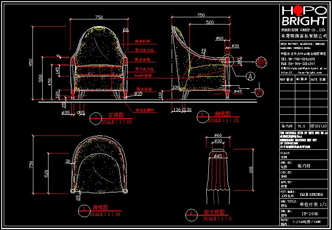Screen dimensions: 332x230
Task: Click the ø30 dimension on side view
Action: click(235, 46)
